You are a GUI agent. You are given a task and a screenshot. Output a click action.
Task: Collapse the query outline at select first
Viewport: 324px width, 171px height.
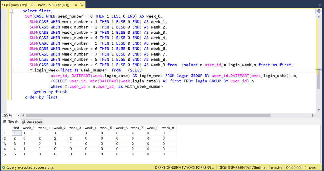[x=11, y=11]
